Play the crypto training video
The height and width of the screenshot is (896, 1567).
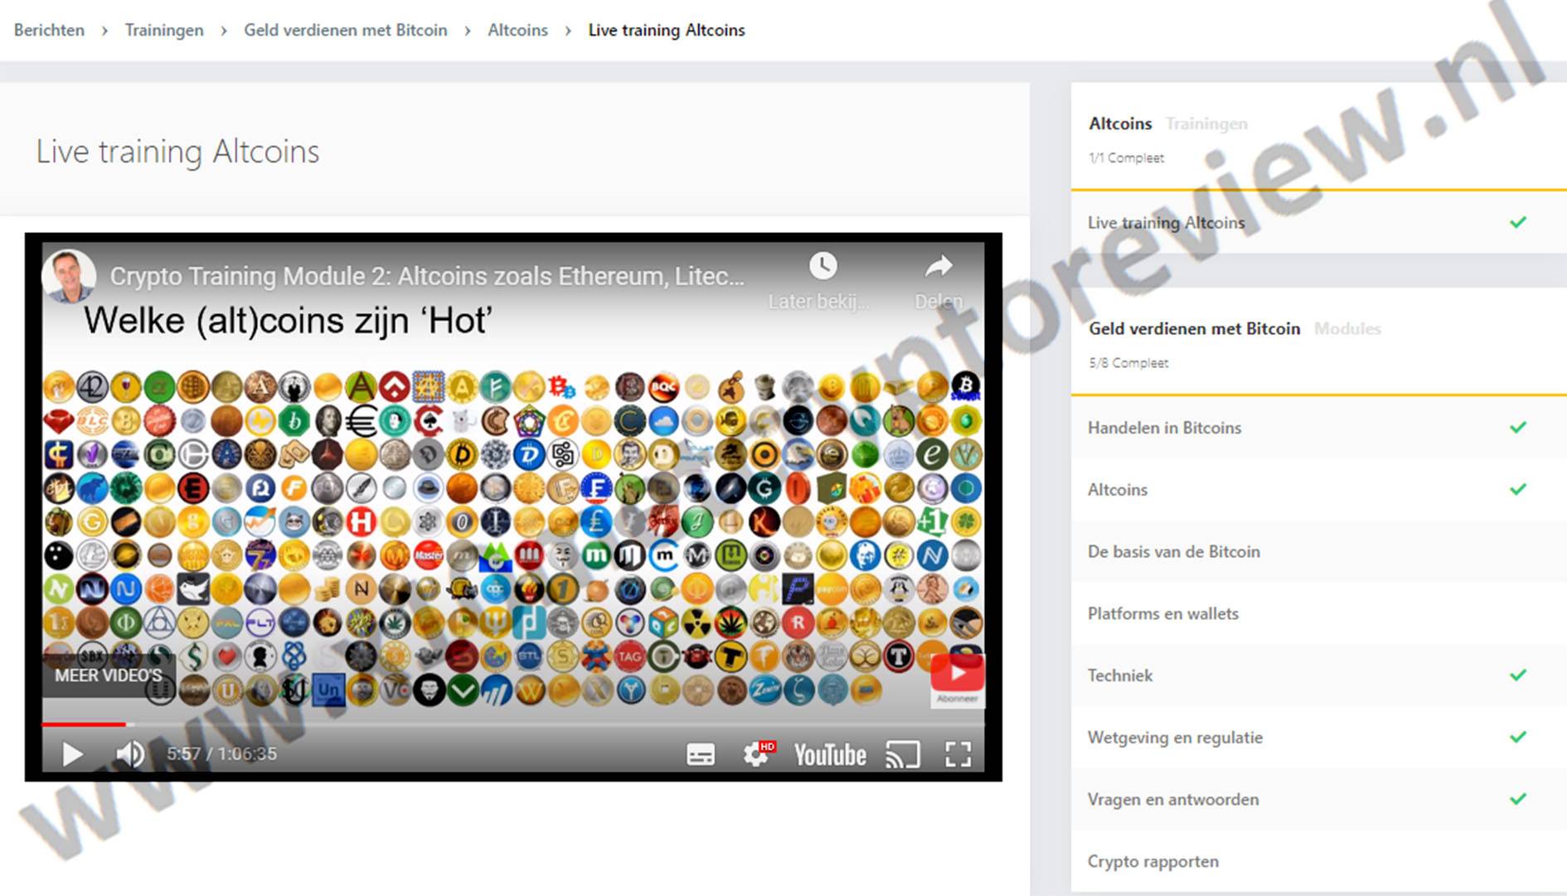tap(72, 754)
